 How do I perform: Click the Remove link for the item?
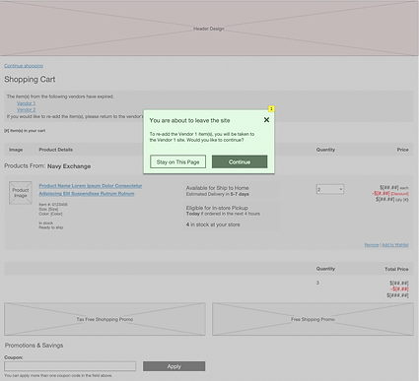[372, 245]
